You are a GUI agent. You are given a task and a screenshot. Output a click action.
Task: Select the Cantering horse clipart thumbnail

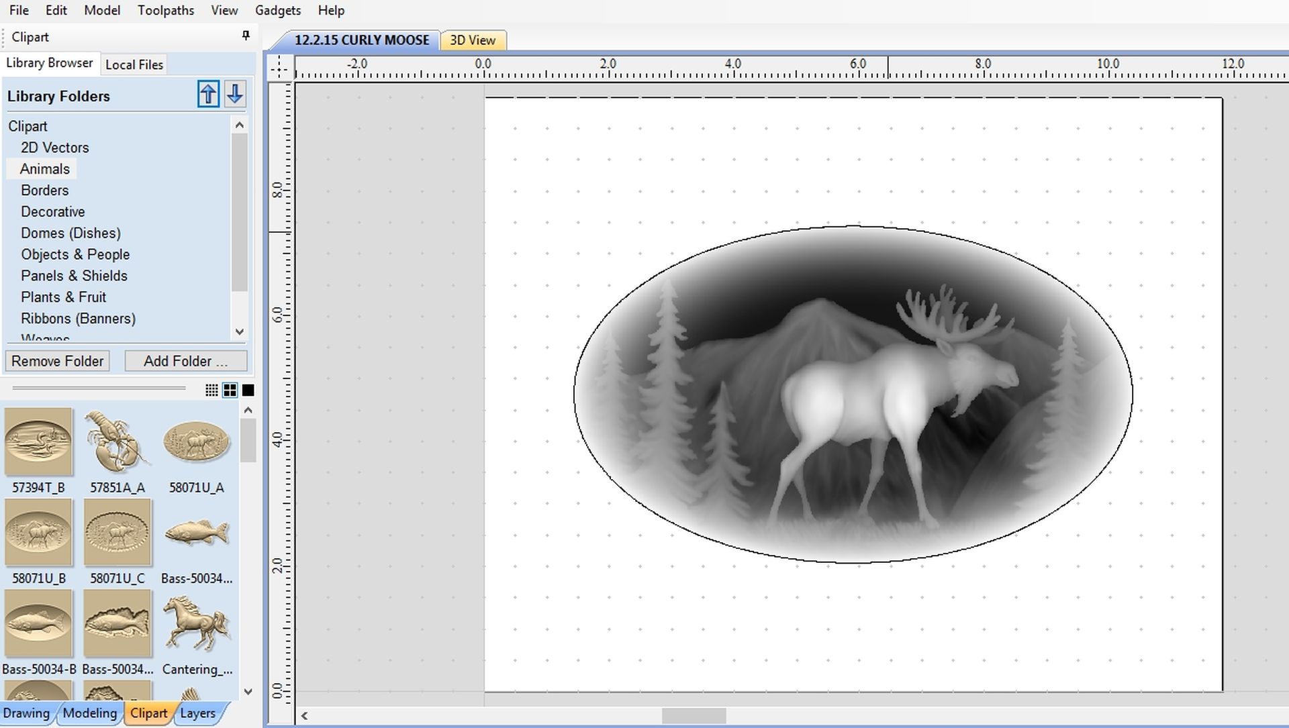(196, 624)
